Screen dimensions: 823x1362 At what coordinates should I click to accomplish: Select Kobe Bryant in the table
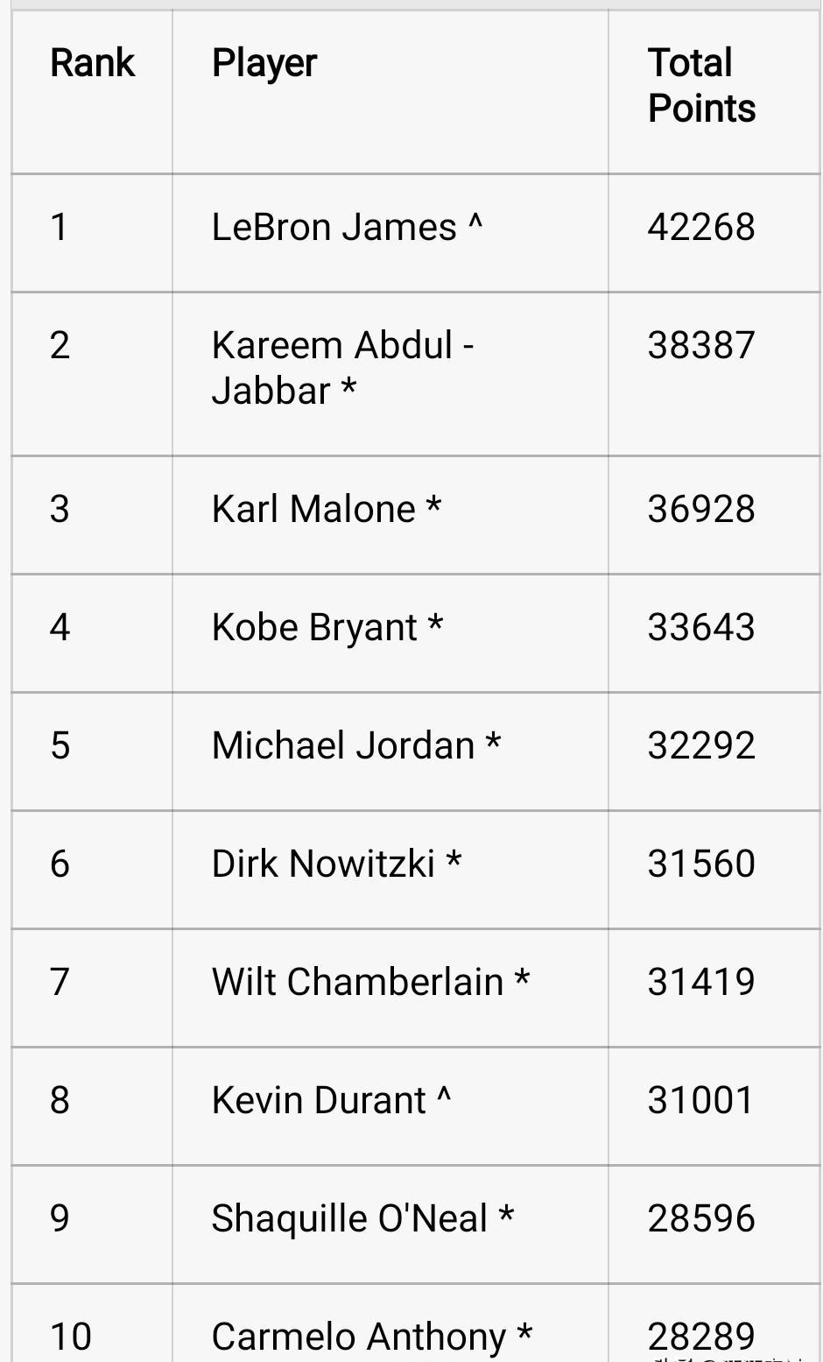(x=314, y=627)
